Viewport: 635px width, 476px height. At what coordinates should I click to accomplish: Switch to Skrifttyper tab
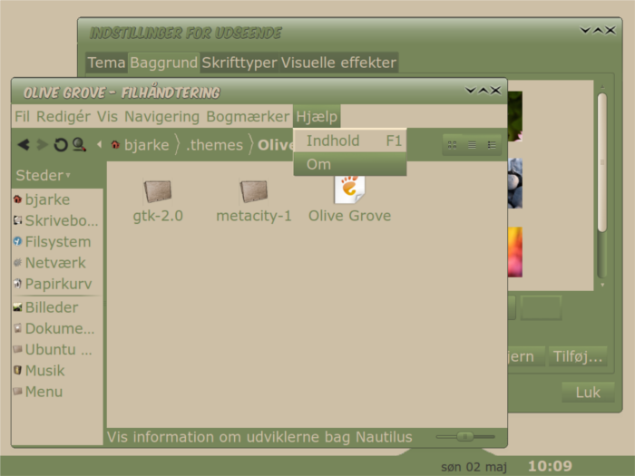tap(239, 63)
